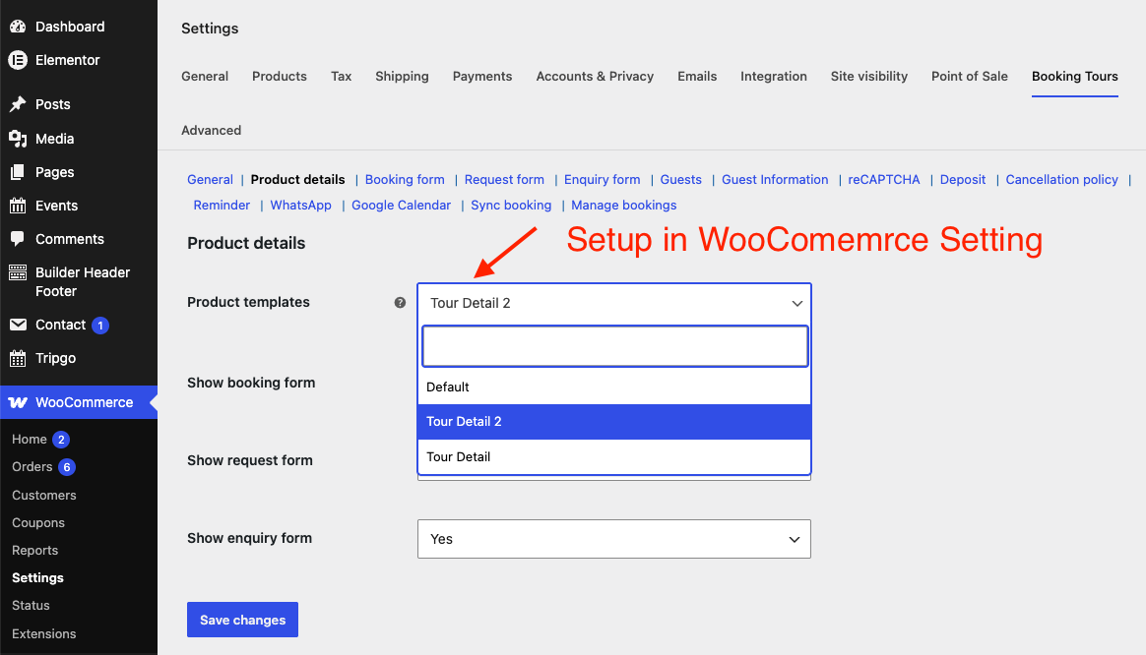Viewport: 1146px width, 655px height.
Task: Switch to the Payments tab
Action: 482,76
